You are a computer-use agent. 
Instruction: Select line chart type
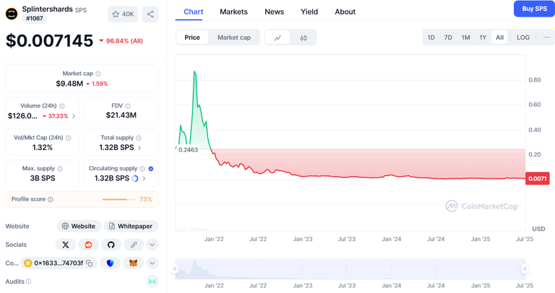(277, 38)
